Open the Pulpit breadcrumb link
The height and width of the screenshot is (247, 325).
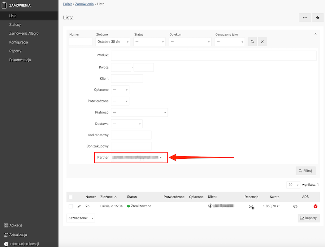pyautogui.click(x=68, y=4)
